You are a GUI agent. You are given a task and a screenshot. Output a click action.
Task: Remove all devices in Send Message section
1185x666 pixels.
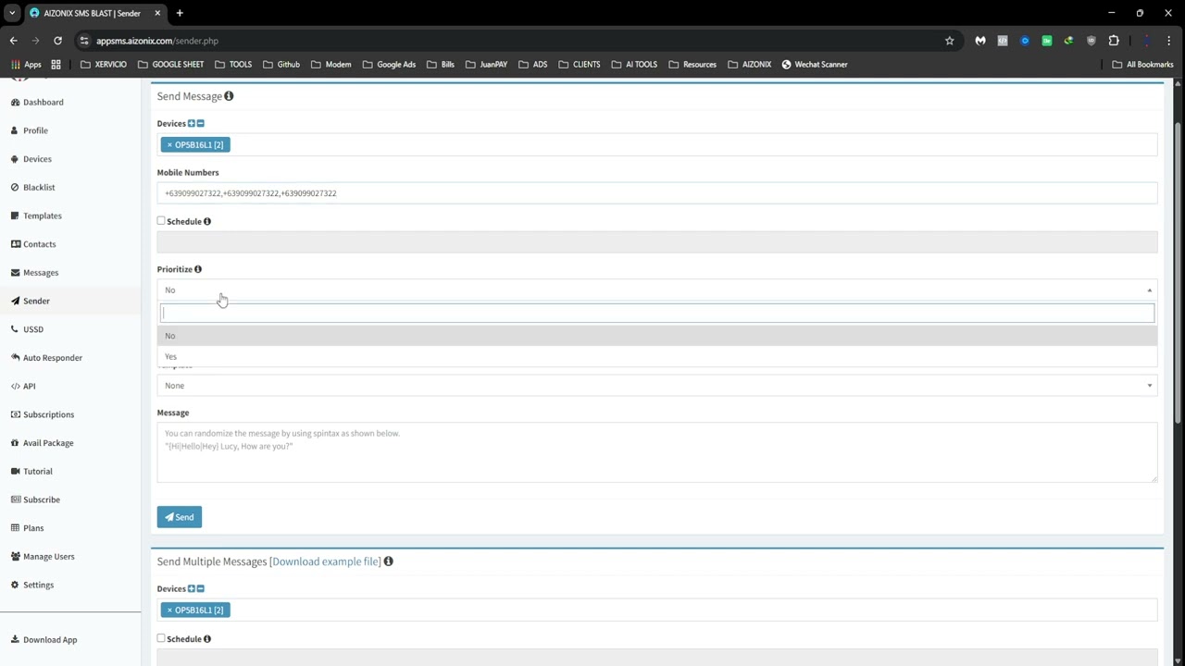click(x=200, y=123)
